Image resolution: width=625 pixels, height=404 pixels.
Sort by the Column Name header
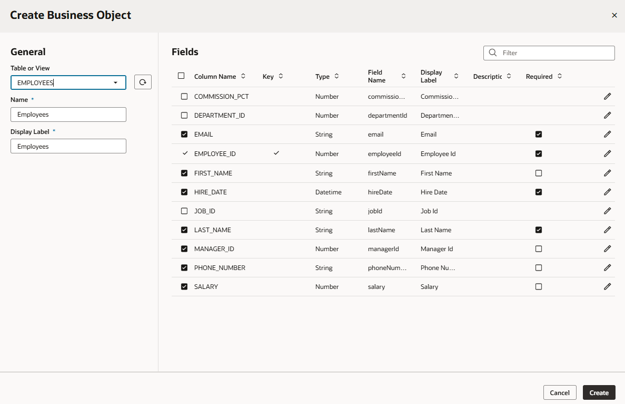click(x=243, y=76)
